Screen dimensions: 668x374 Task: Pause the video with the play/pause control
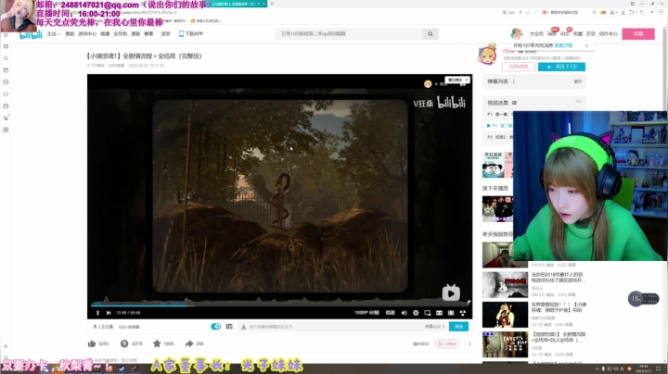pyautogui.click(x=97, y=313)
